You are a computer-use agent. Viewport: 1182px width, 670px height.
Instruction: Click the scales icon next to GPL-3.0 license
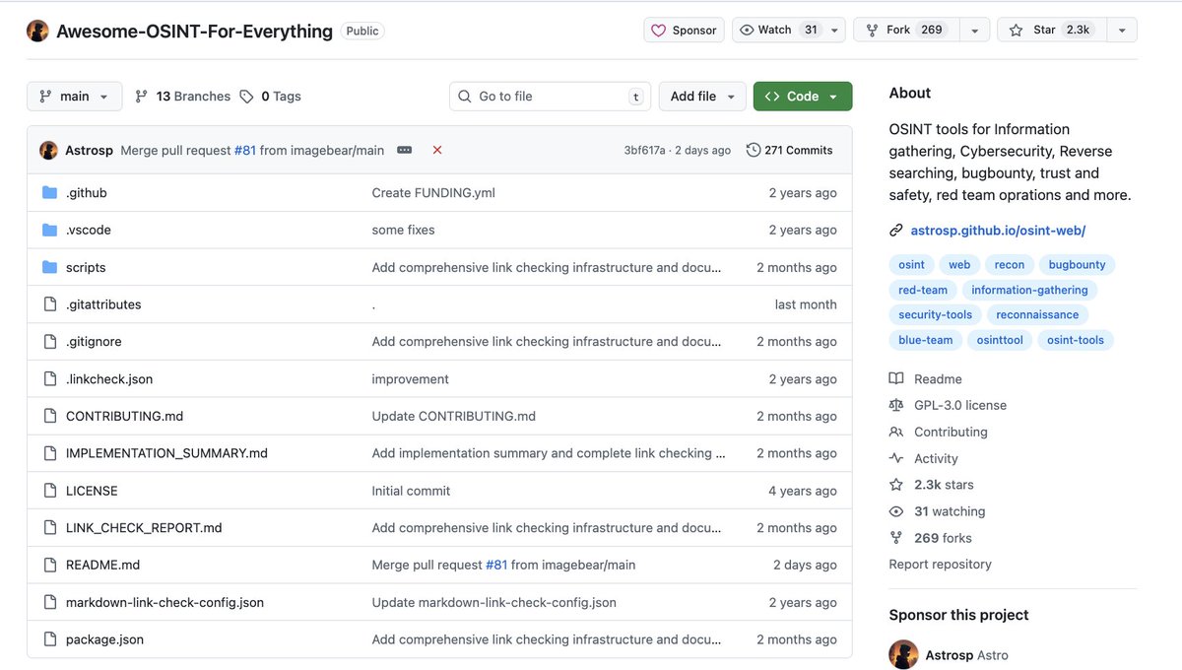click(896, 405)
